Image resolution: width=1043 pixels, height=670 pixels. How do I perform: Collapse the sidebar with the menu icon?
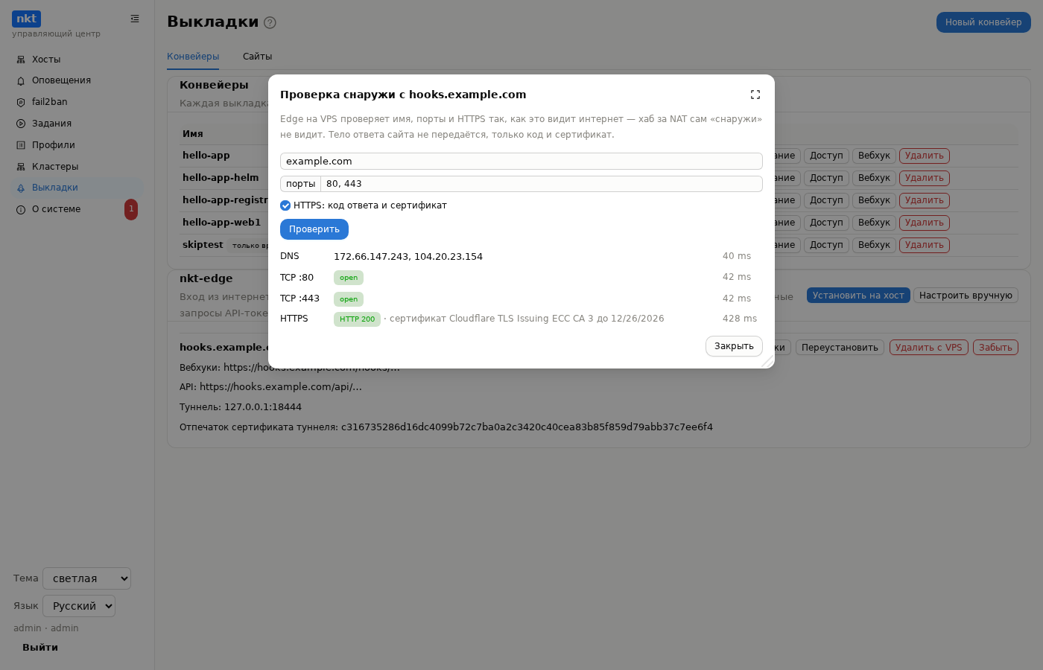tap(135, 19)
